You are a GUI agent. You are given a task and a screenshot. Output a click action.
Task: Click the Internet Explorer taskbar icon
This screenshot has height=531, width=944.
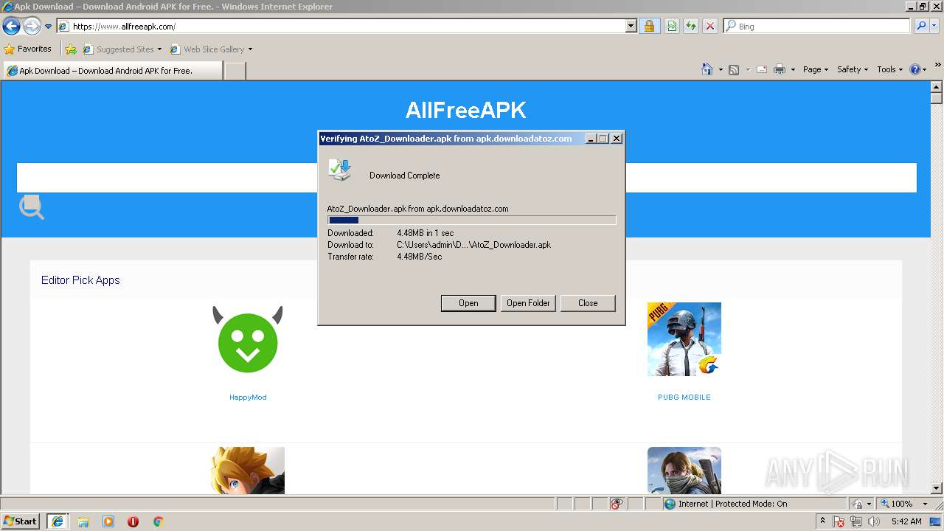pos(57,521)
